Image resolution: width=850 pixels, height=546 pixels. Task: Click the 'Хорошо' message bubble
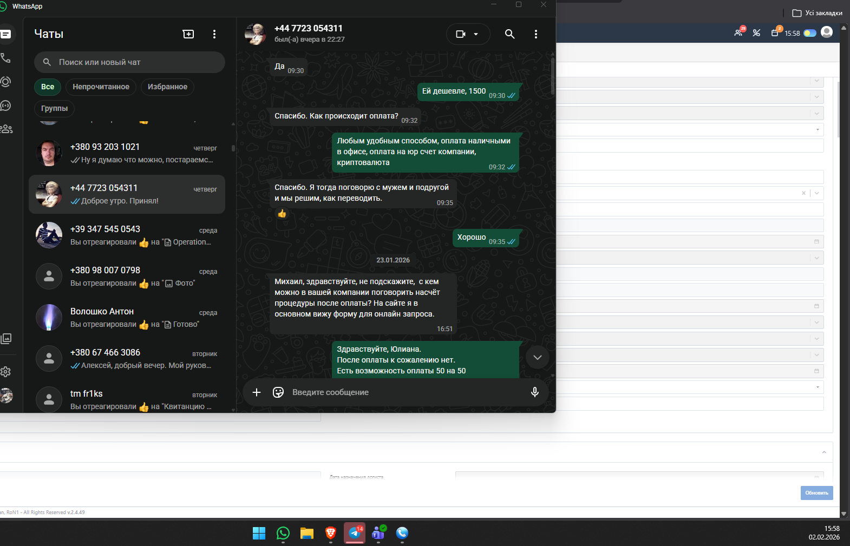486,238
